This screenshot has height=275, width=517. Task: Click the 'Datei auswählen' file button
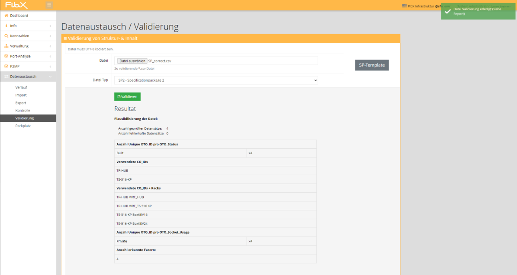(x=132, y=61)
